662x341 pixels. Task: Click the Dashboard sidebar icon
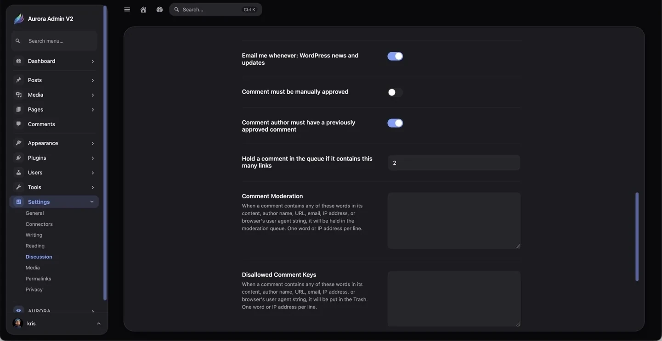click(19, 61)
